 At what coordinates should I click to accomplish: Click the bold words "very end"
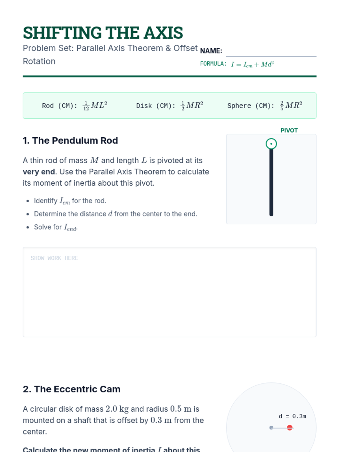click(x=39, y=172)
